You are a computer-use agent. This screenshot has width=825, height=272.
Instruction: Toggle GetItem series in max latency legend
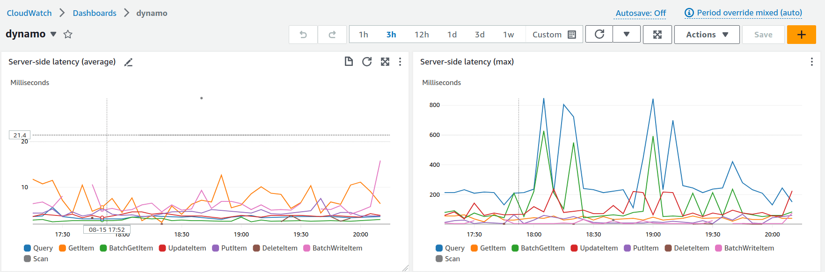488,248
